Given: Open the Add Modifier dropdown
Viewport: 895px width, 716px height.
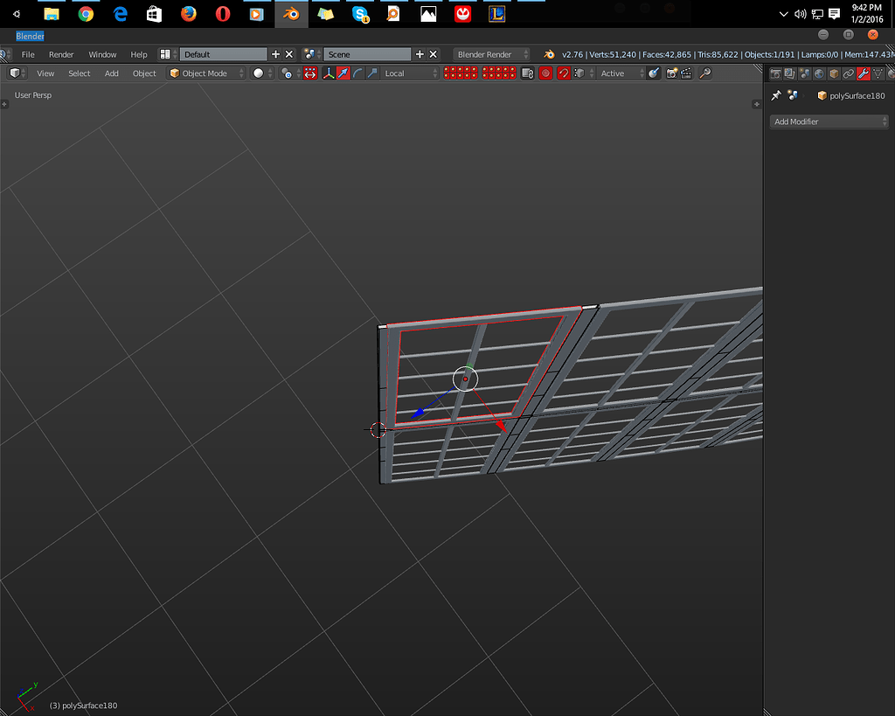Looking at the screenshot, I should click(829, 122).
